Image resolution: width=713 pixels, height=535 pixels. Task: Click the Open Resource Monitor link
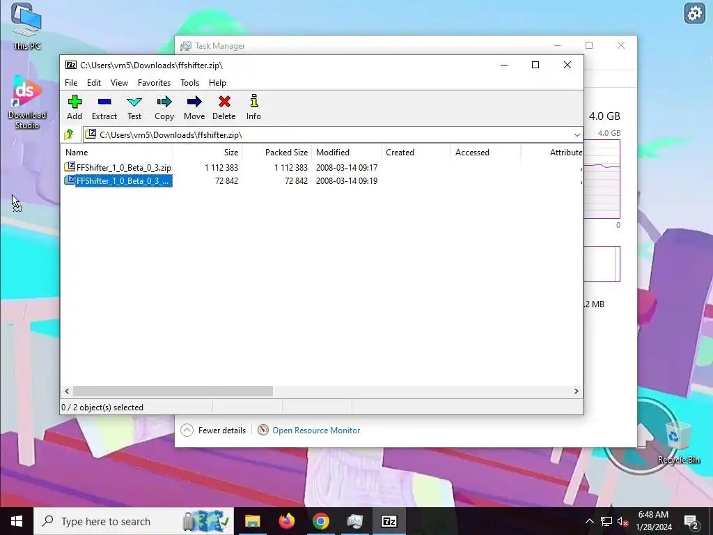[x=316, y=431]
